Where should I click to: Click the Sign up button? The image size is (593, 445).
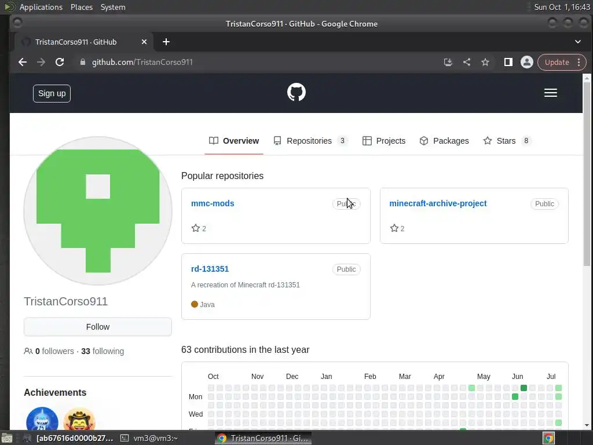[52, 93]
